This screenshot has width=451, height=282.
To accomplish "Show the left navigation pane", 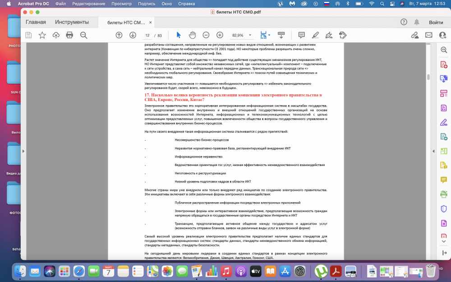I will [23, 151].
